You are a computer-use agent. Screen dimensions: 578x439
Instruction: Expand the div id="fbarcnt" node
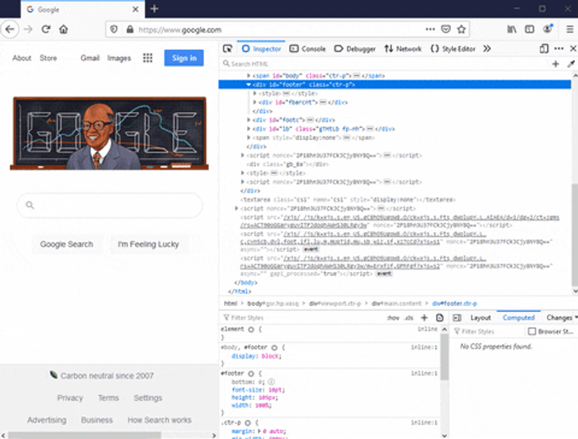(x=255, y=102)
